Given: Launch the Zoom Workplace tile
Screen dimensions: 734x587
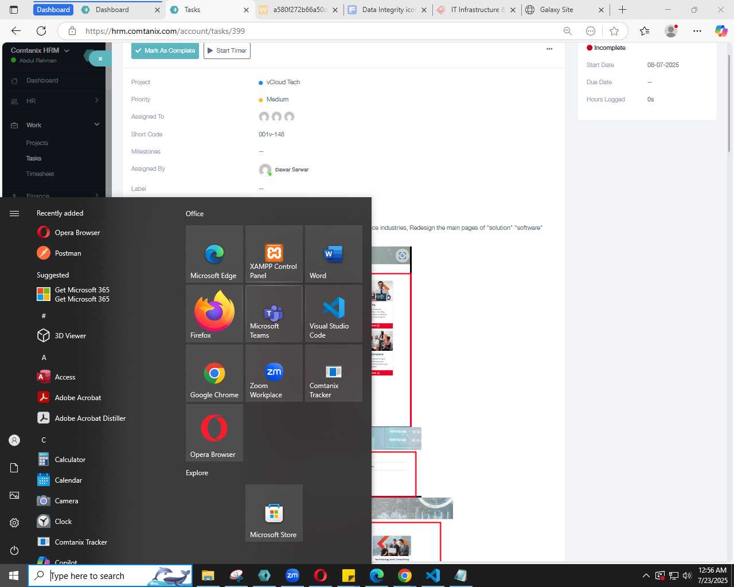Looking at the screenshot, I should pos(274,373).
